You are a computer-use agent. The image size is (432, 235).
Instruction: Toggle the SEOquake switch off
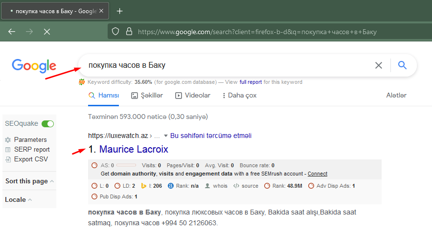[47, 124]
